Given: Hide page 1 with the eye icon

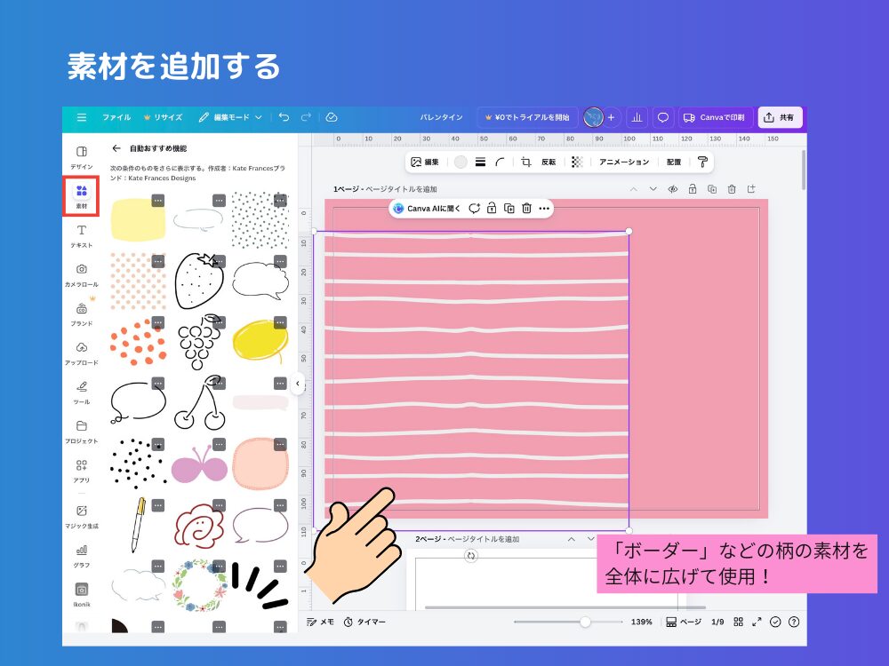Looking at the screenshot, I should (x=673, y=189).
